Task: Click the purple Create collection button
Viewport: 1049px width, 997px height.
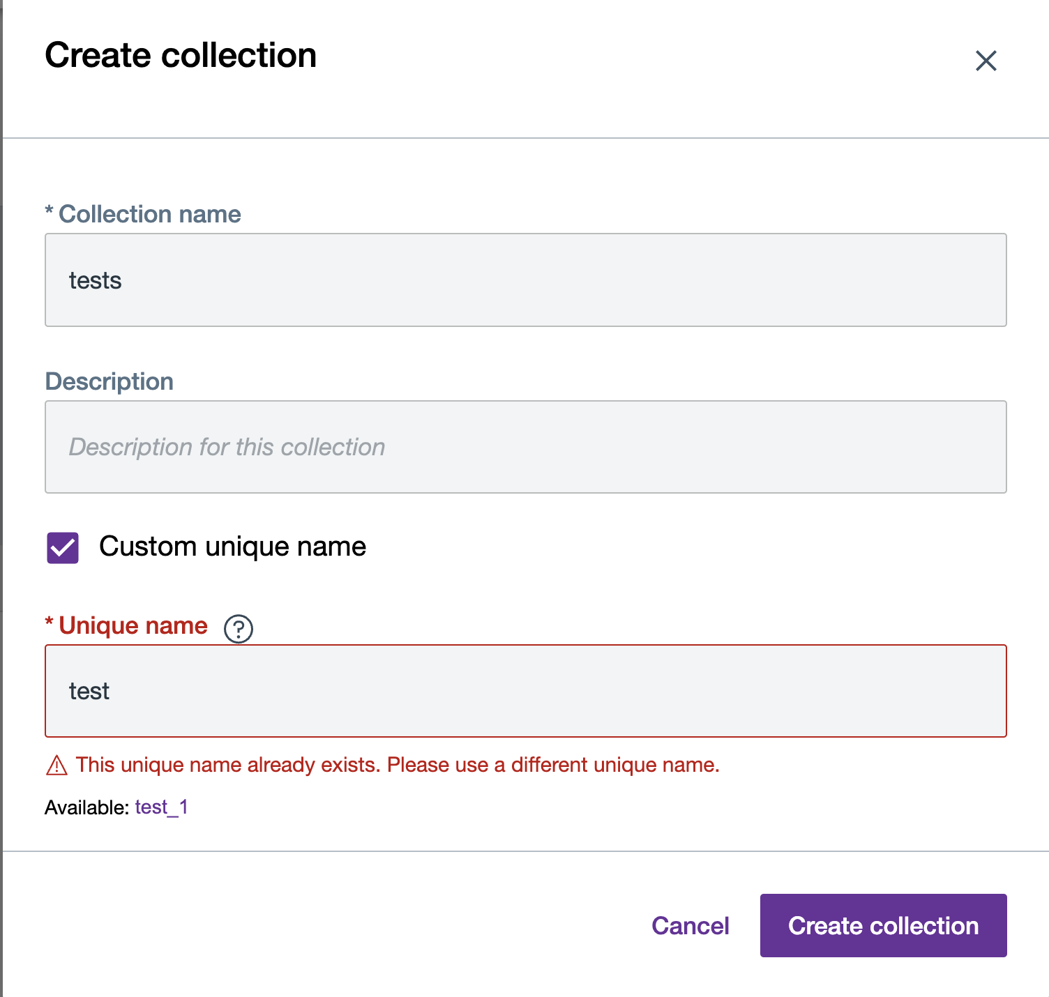Action: tap(883, 925)
